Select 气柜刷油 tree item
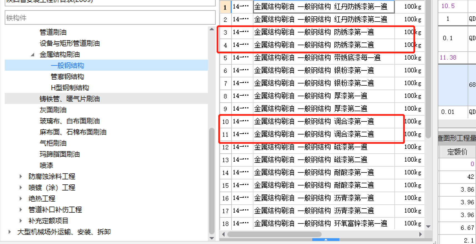 pyautogui.click(x=53, y=143)
